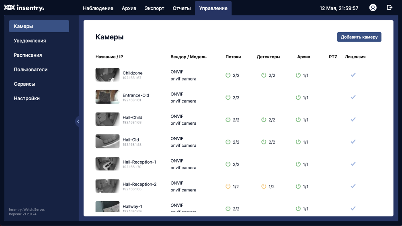Collapse the sidebar with the chevron arrow
The height and width of the screenshot is (226, 402).
pyautogui.click(x=78, y=121)
